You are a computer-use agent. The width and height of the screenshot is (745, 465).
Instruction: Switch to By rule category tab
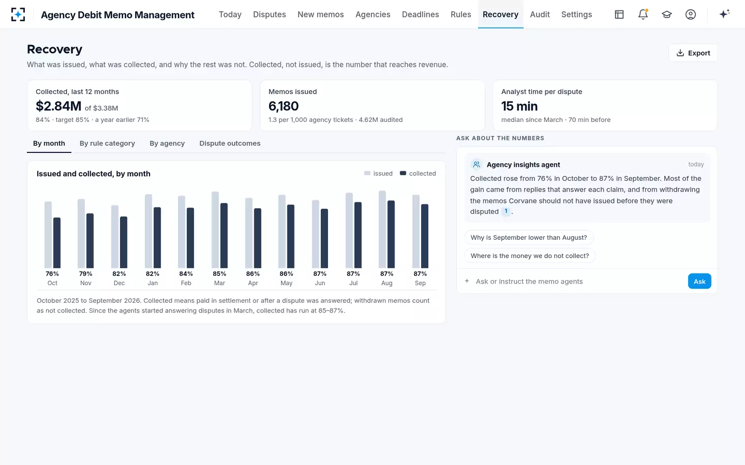107,143
